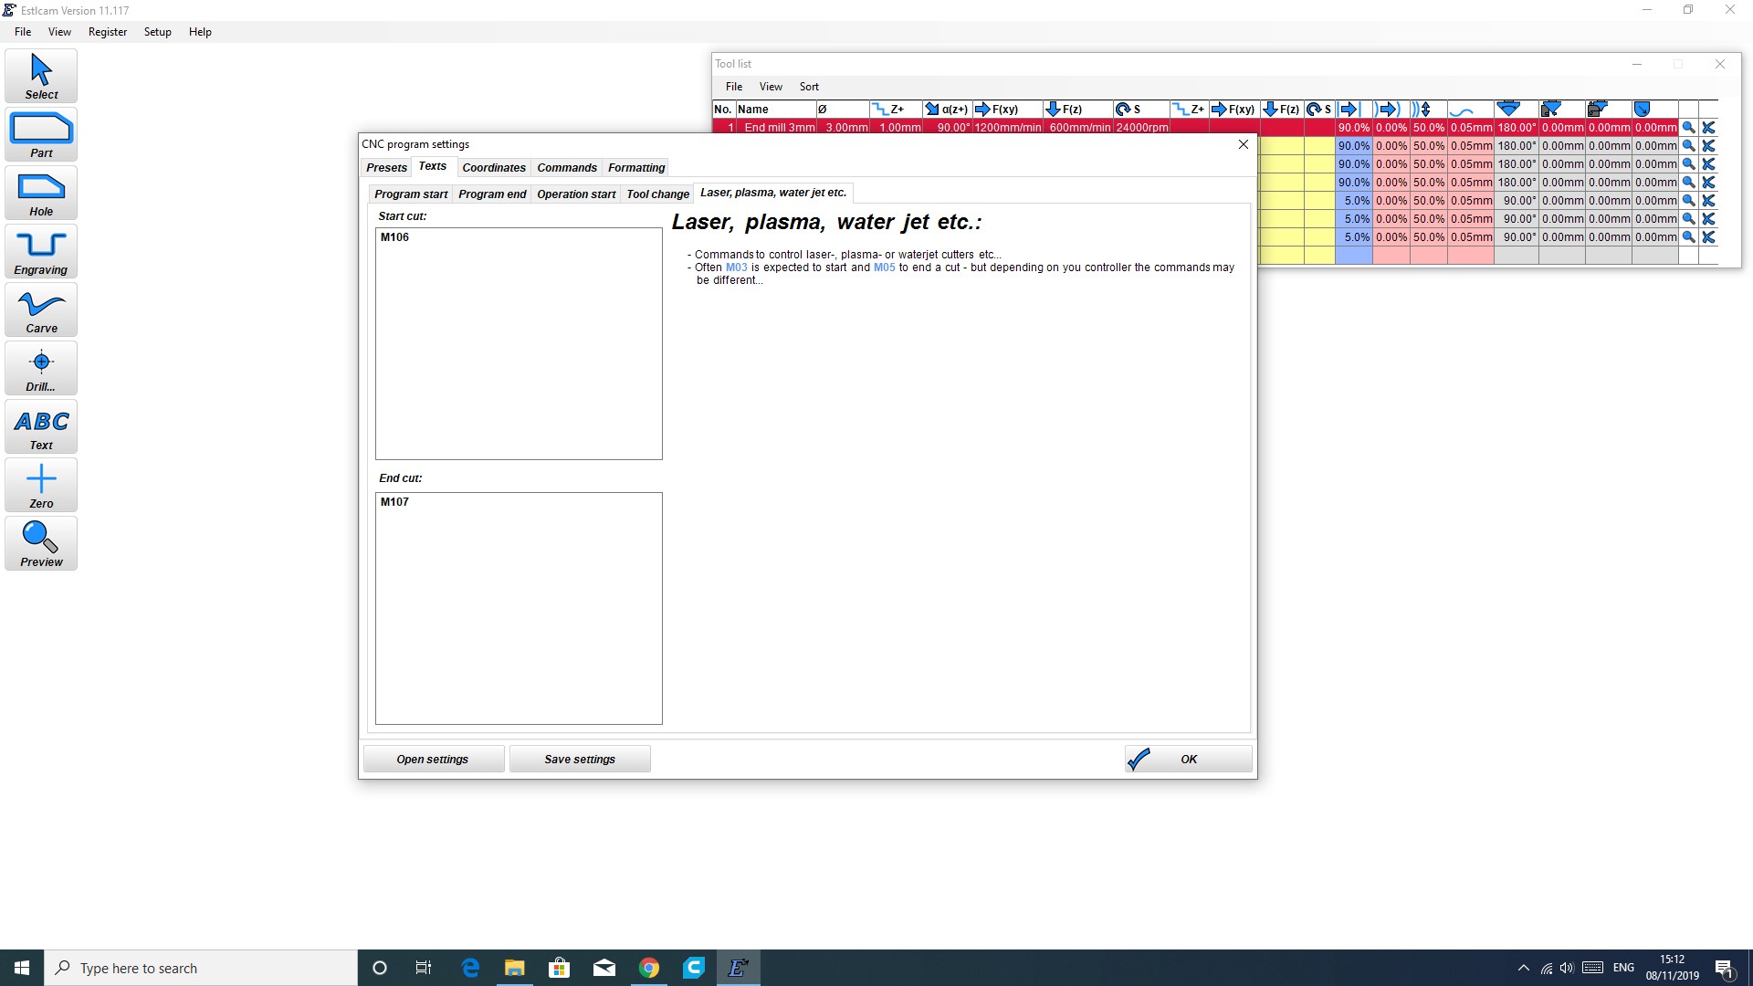The height and width of the screenshot is (986, 1753).
Task: Open the Windows Start menu
Action: 22,968
